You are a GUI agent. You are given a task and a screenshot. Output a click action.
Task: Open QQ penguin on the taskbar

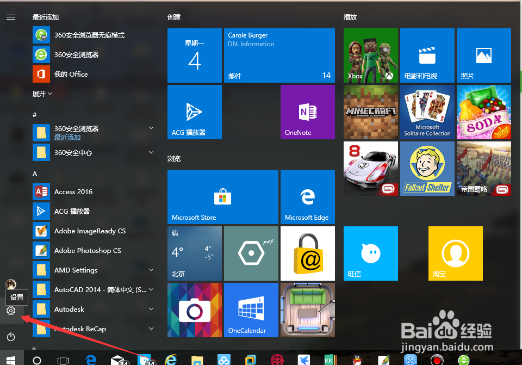tap(357, 360)
